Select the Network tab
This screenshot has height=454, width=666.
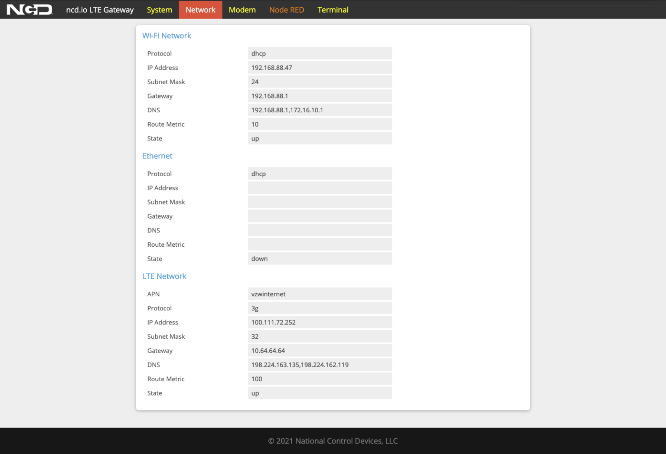tap(200, 10)
